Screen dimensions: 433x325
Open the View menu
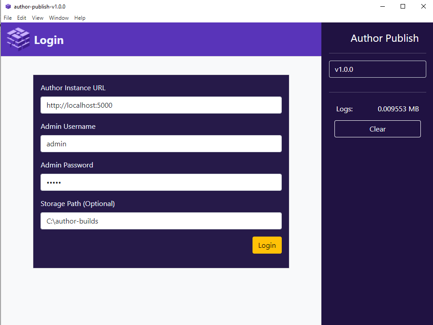point(38,18)
